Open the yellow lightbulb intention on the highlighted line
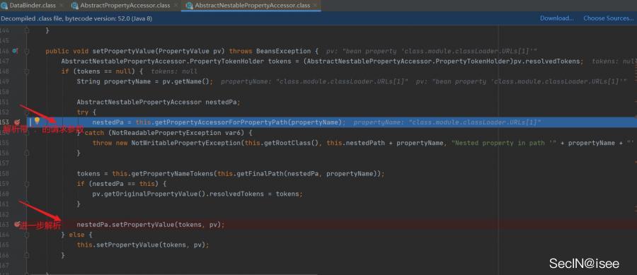The width and height of the screenshot is (637, 275). [37, 121]
